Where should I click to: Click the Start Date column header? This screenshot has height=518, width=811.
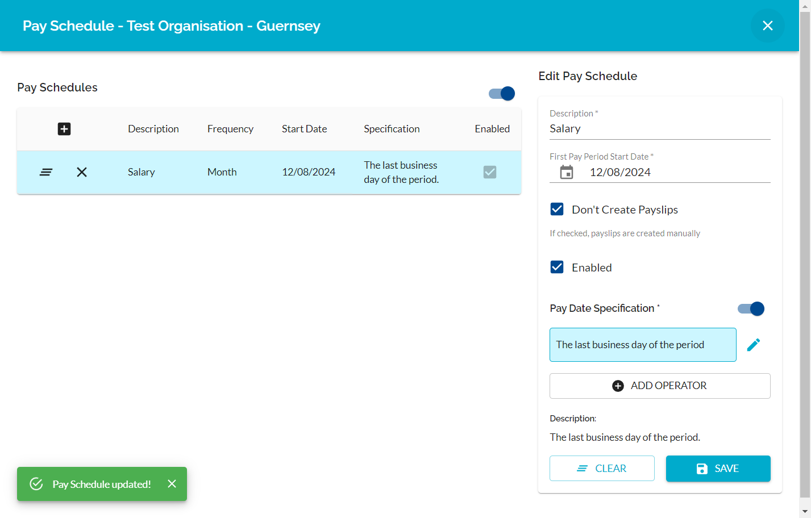coord(305,129)
